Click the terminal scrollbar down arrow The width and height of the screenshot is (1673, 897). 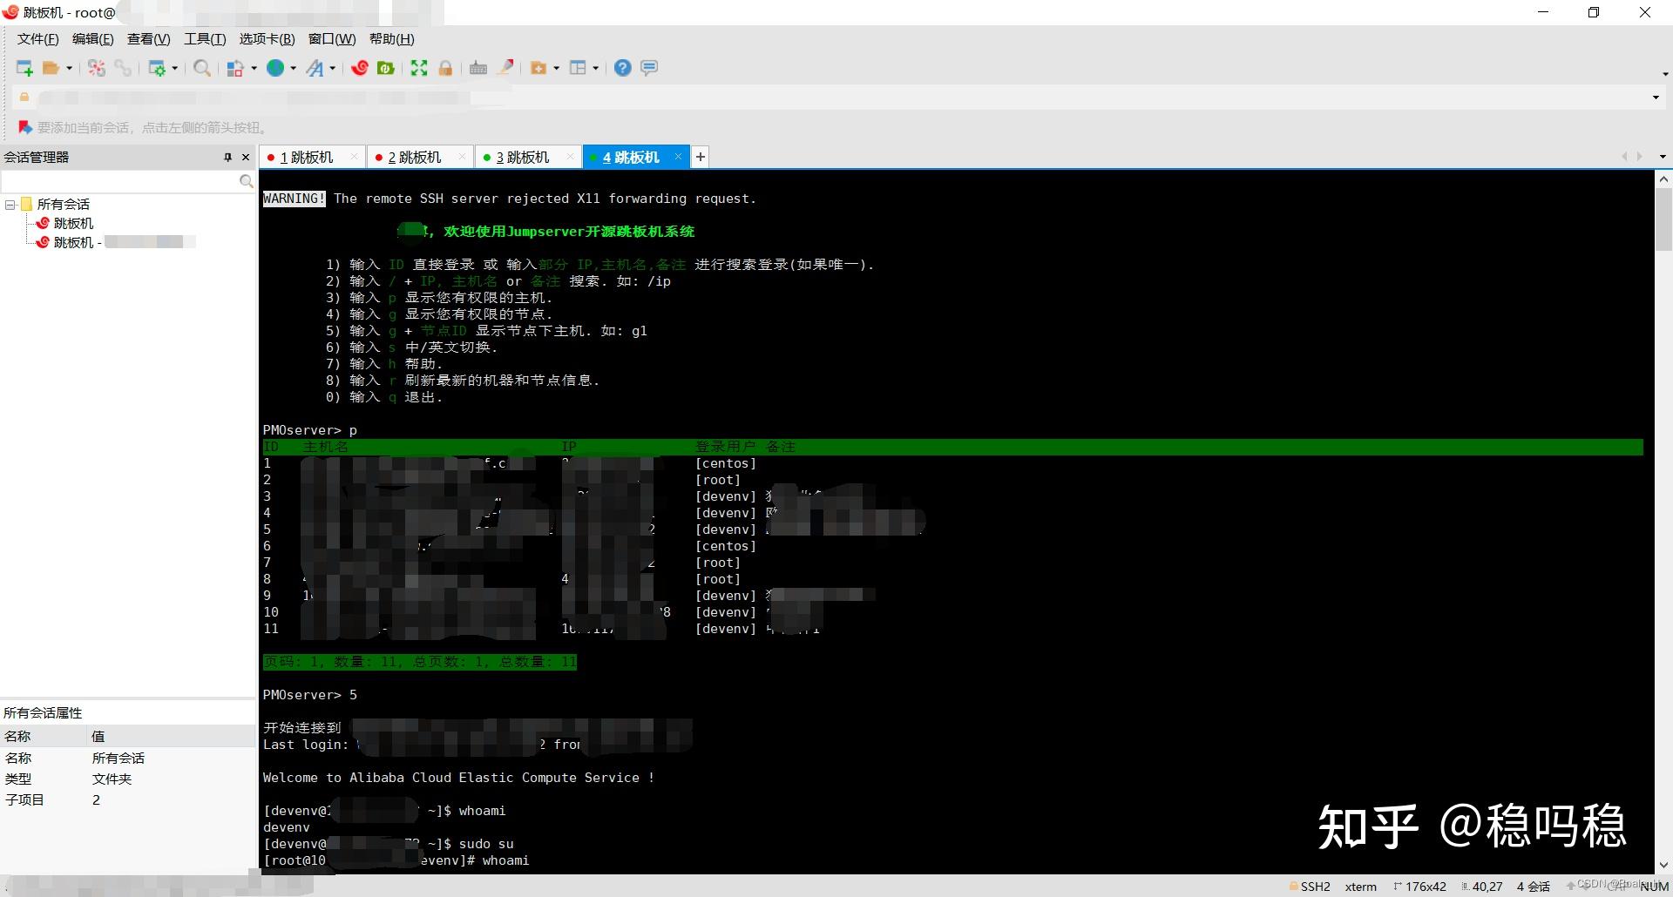tap(1663, 866)
